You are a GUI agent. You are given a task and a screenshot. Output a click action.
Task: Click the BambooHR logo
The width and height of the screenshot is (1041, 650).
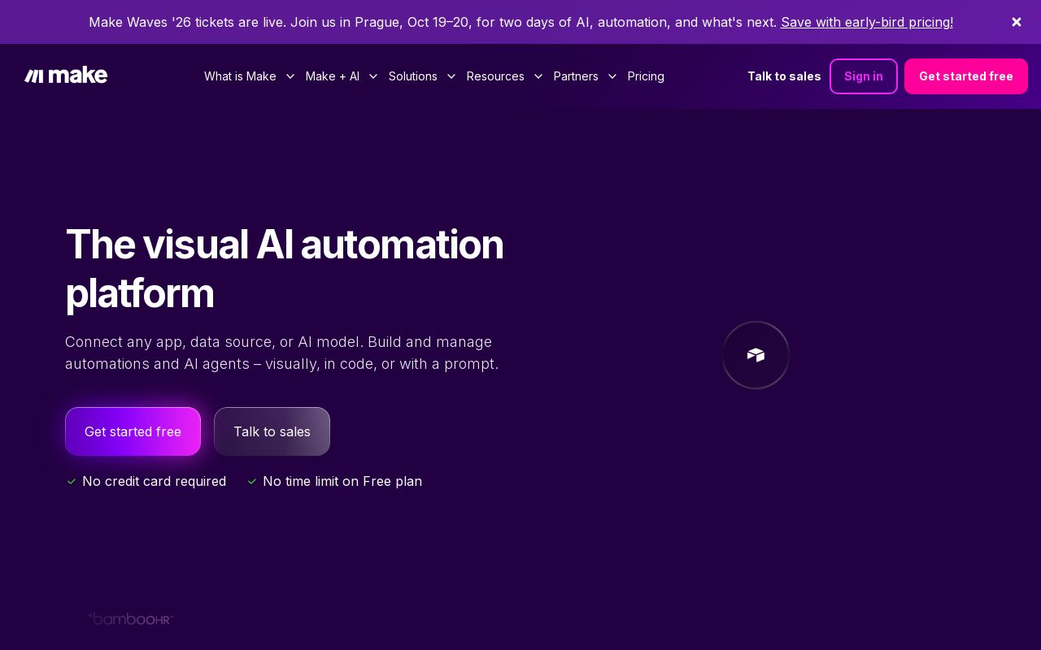click(x=131, y=619)
